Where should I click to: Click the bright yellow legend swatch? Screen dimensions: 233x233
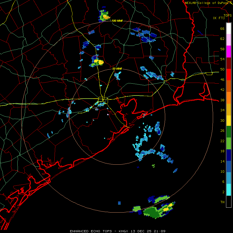[229, 121]
